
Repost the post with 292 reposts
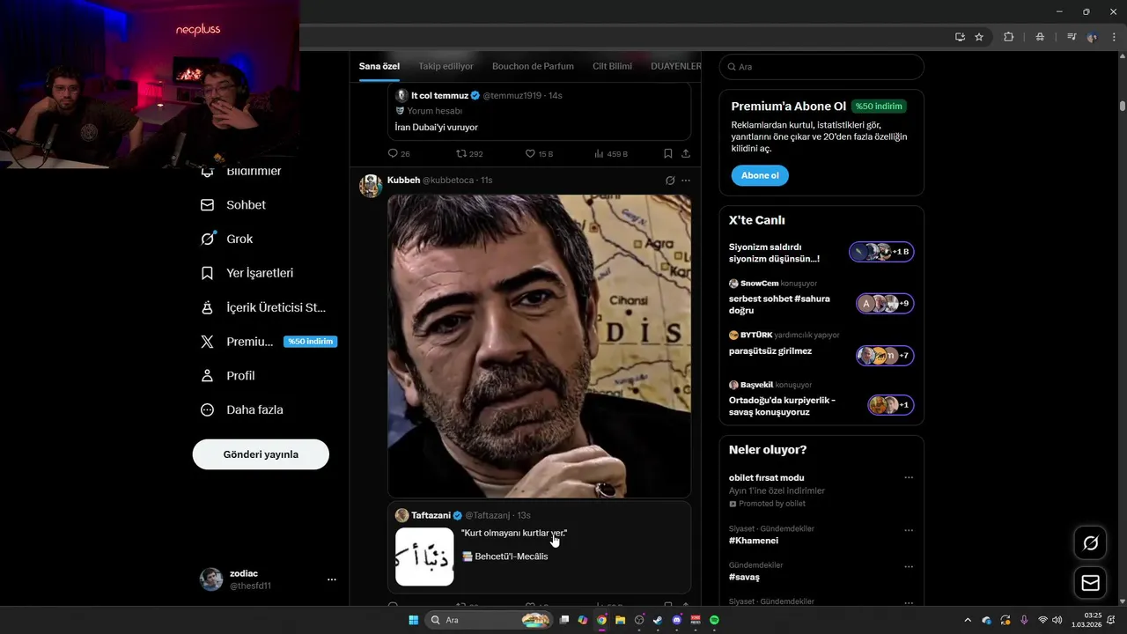pos(468,153)
